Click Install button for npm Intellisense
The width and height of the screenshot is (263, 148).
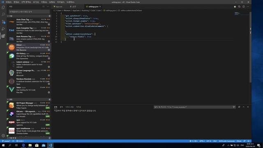[48, 133]
